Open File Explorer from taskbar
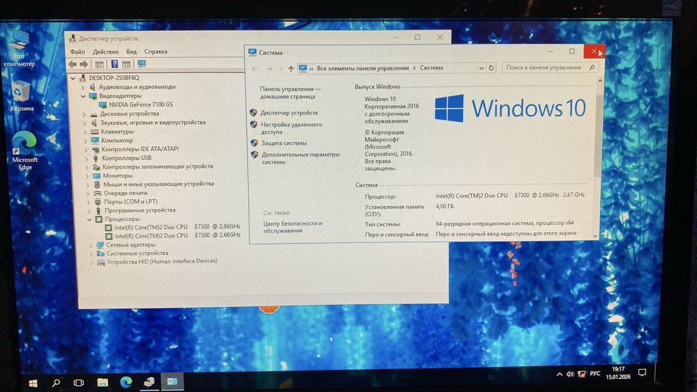 [x=102, y=382]
